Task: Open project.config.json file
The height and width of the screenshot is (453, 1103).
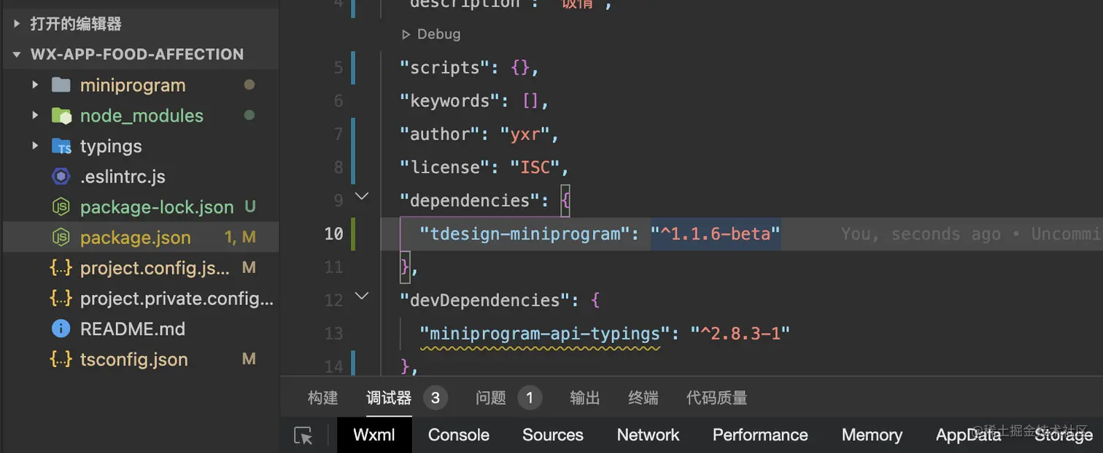Action: pyautogui.click(x=155, y=268)
